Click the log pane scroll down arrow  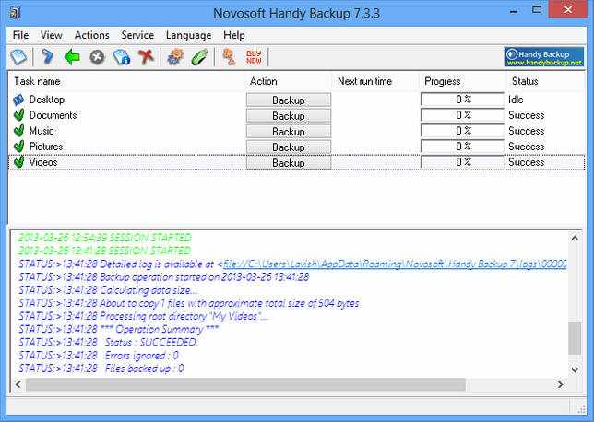click(x=575, y=369)
